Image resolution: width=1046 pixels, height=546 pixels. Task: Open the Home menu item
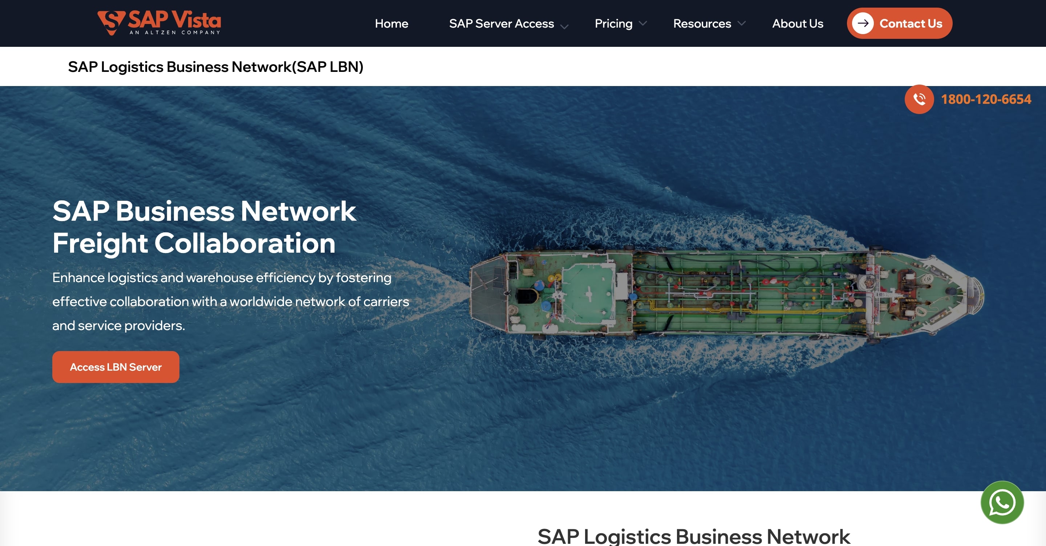point(392,24)
